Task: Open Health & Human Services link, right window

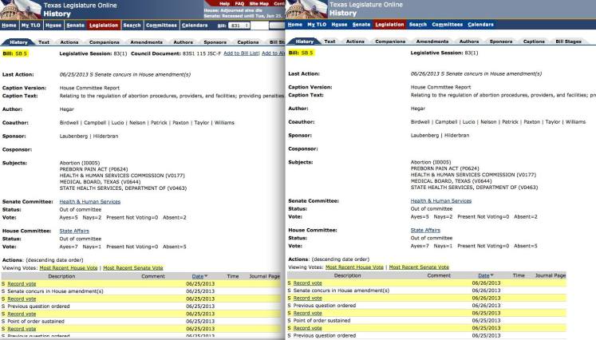Action: 440,201
